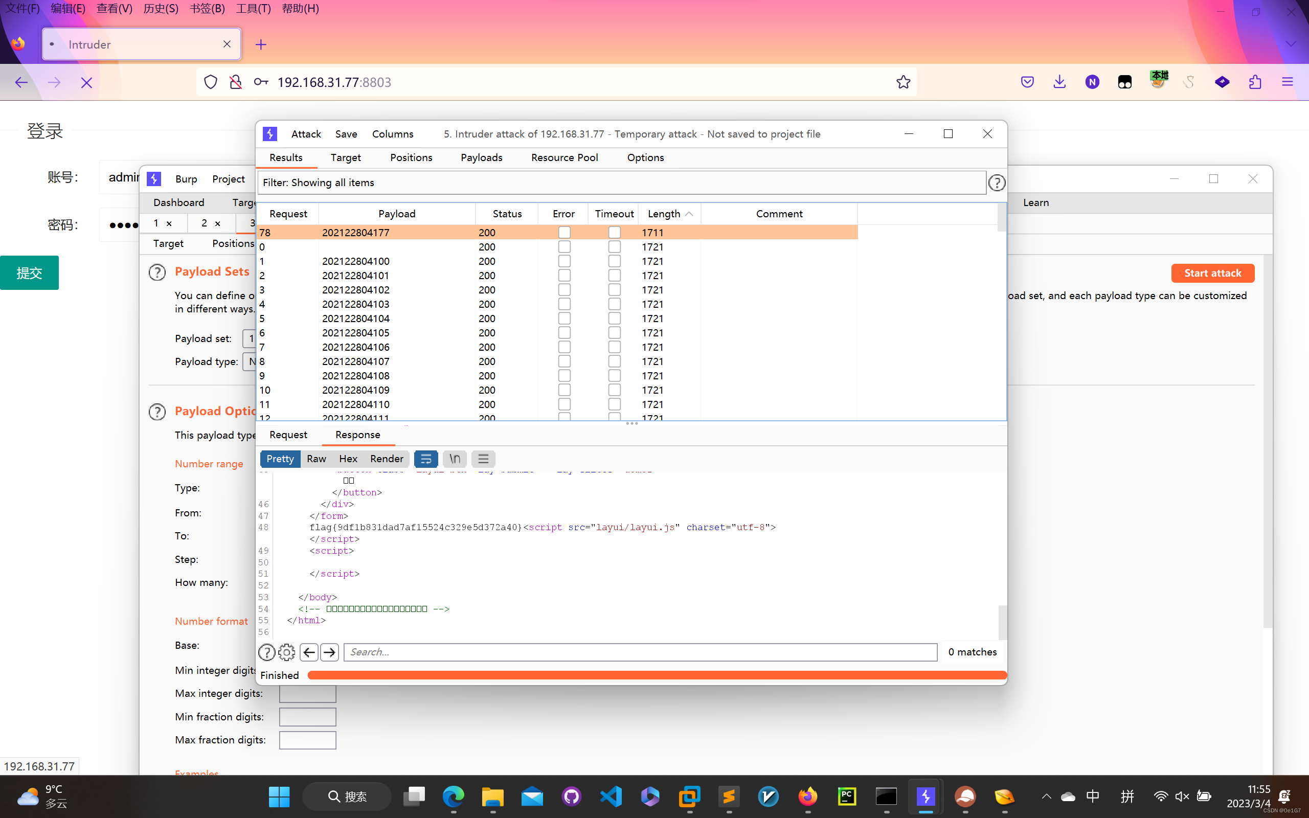Open search settings gear icon

coord(287,652)
